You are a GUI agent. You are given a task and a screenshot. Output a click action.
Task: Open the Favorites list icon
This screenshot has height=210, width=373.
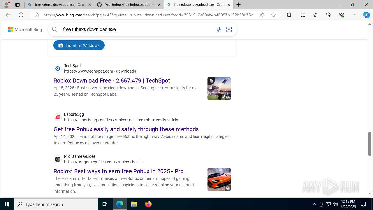point(316,15)
